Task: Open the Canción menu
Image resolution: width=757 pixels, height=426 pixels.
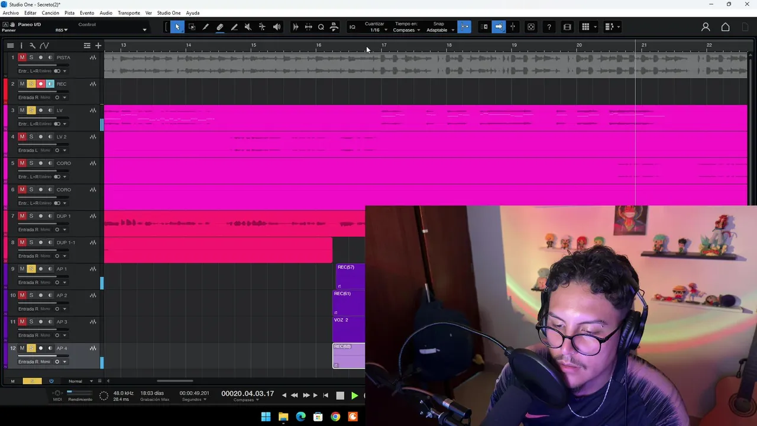Action: (x=50, y=13)
